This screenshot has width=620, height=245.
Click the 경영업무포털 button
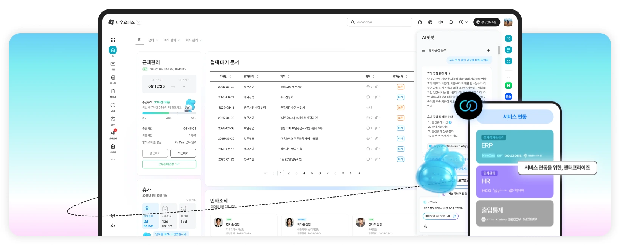coord(487,22)
